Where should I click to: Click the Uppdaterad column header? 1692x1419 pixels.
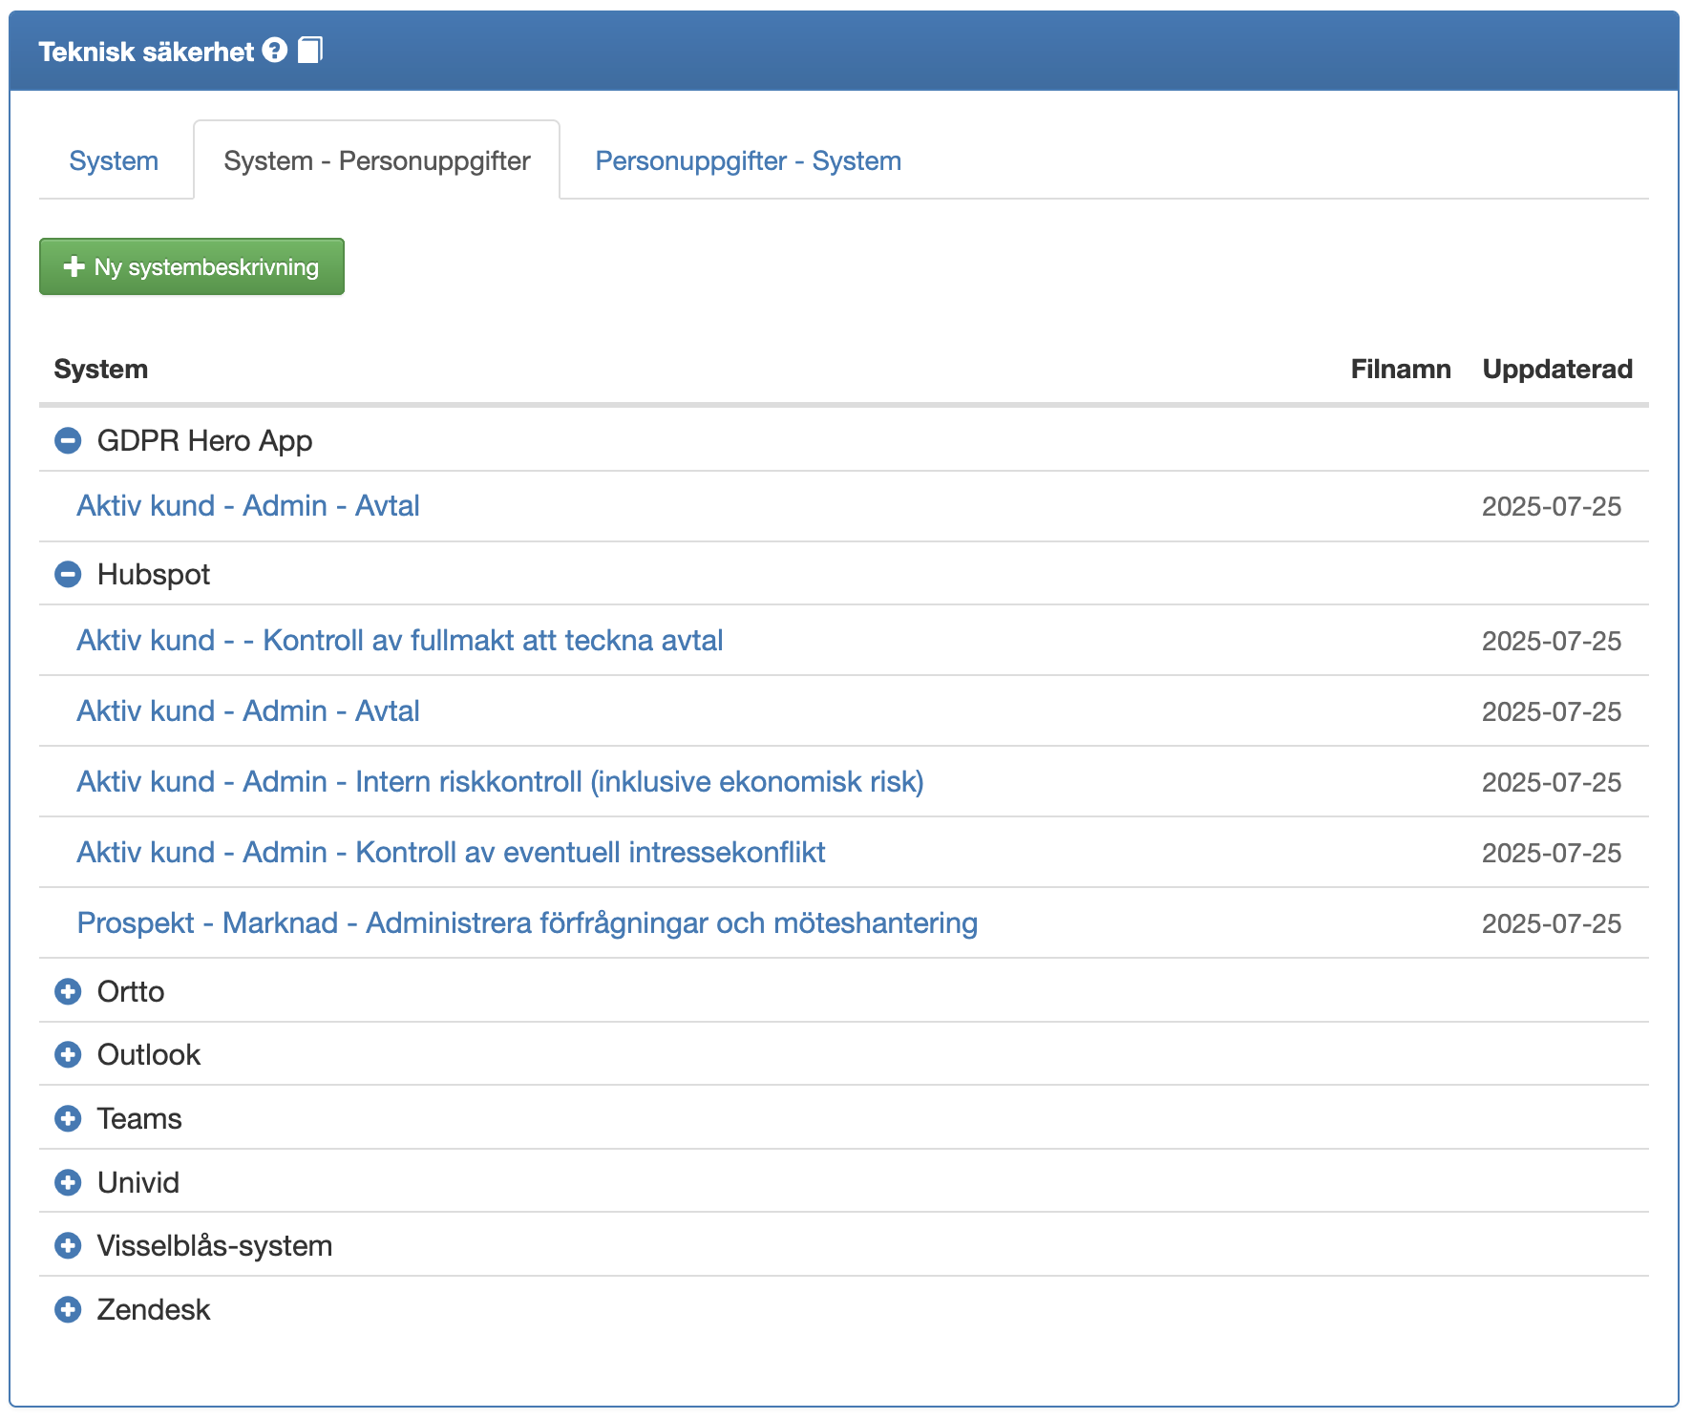(x=1556, y=370)
